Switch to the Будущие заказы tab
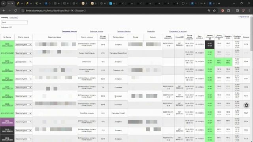 [x=96, y=32]
